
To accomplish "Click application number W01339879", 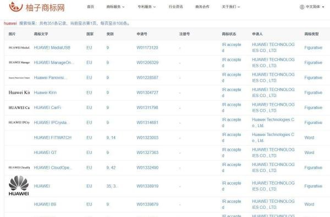I will point(147,204).
